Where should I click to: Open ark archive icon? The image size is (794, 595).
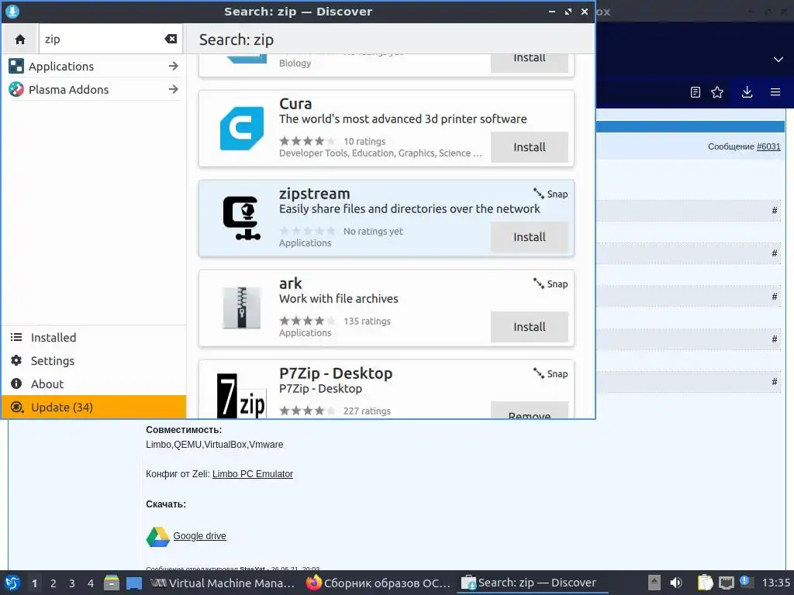242,308
